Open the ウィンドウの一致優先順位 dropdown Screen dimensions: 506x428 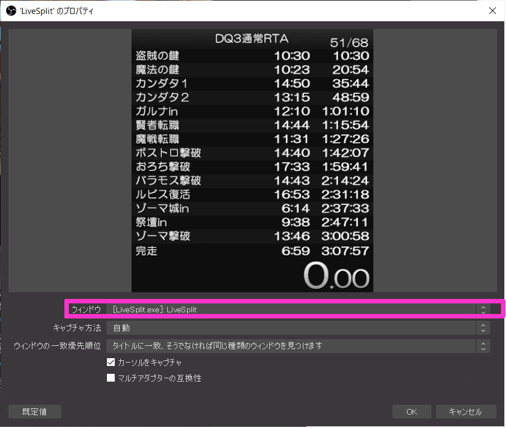(x=298, y=346)
